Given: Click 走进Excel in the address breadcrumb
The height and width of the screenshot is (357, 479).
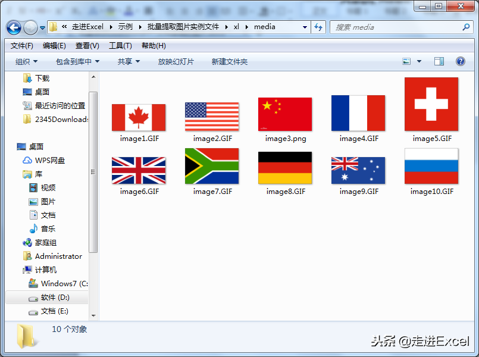Looking at the screenshot, I should 87,27.
